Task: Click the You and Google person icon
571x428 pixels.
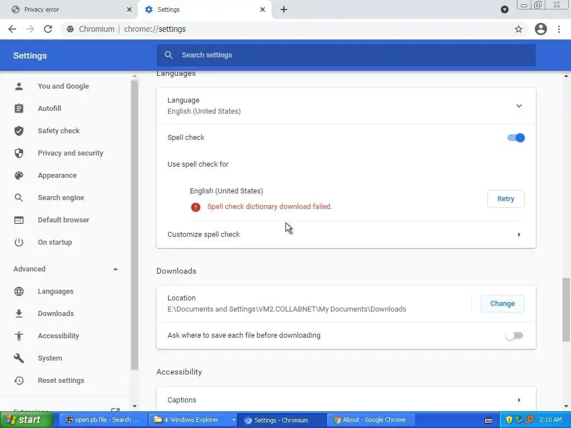Action: coord(19,86)
